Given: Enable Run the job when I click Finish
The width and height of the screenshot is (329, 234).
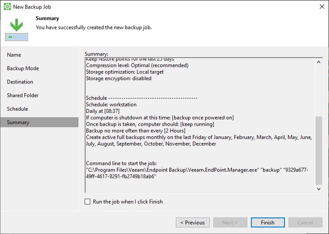Looking at the screenshot, I should coord(88,201).
